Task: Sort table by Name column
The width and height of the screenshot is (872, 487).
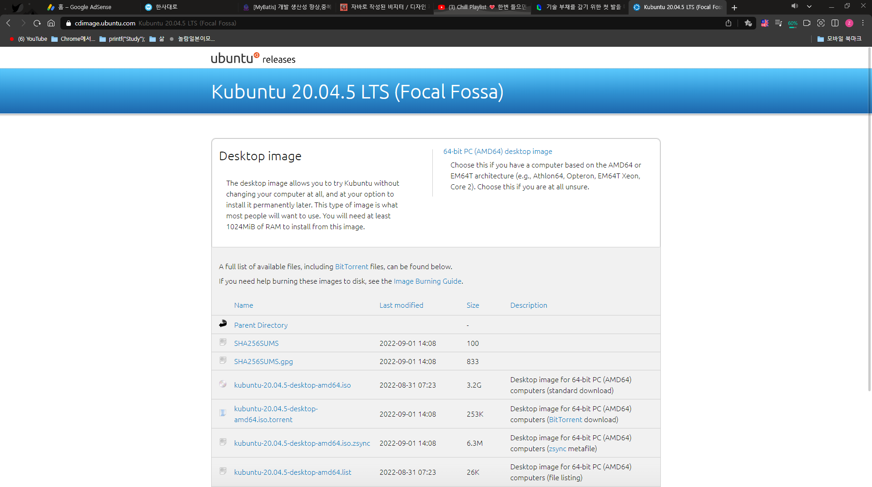Action: click(243, 305)
